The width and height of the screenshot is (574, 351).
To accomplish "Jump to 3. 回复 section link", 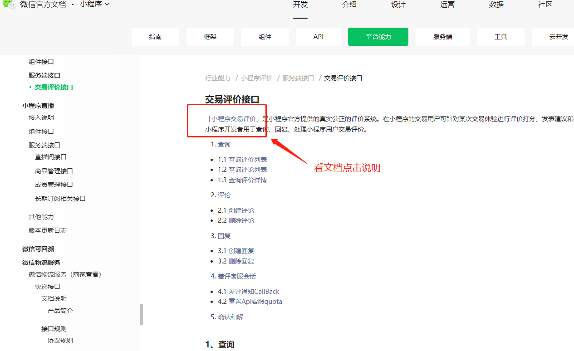I will click(x=224, y=236).
